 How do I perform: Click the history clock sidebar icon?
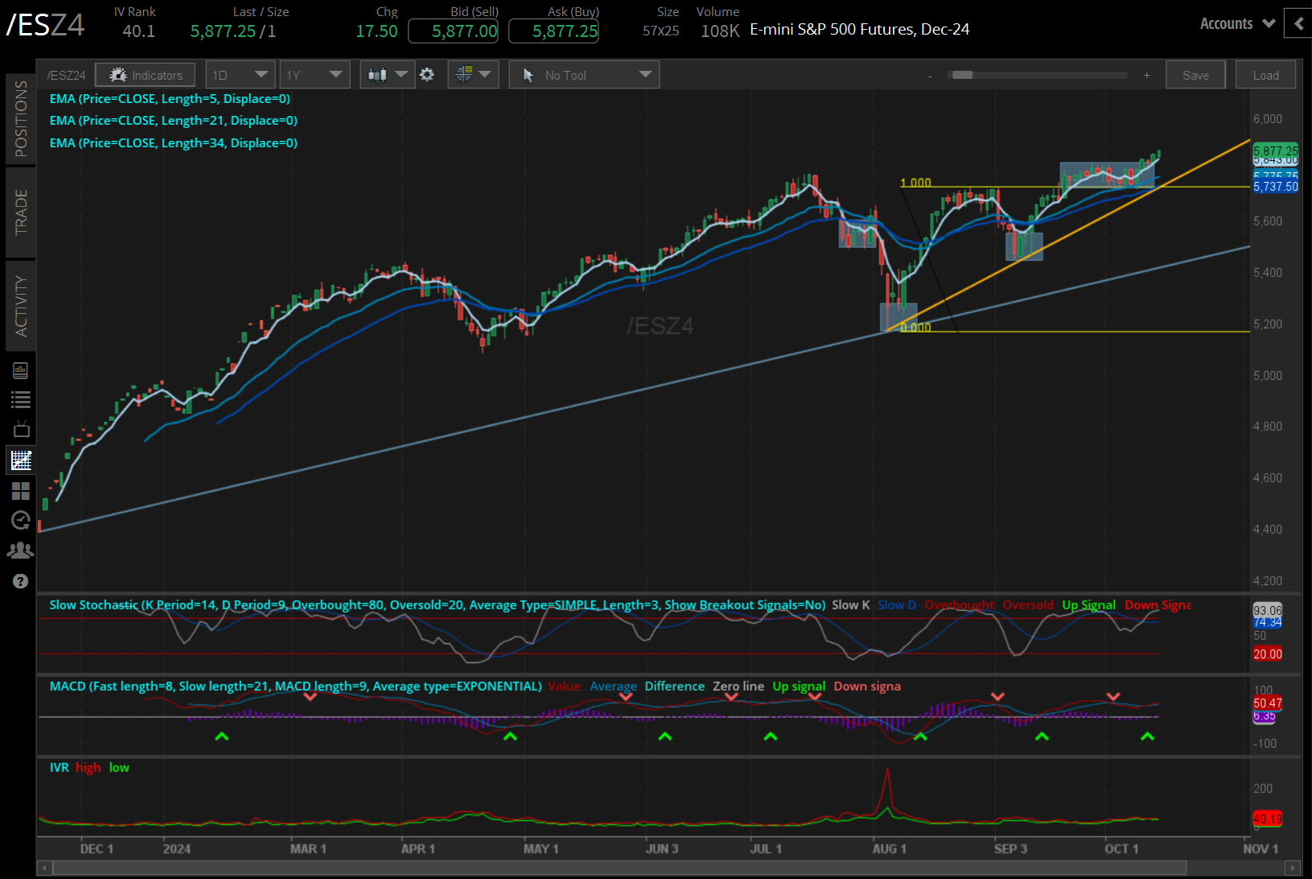click(x=21, y=520)
